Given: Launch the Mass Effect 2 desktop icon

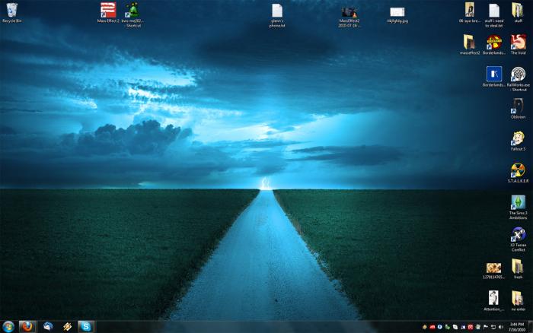Looking at the screenshot, I should [x=108, y=11].
